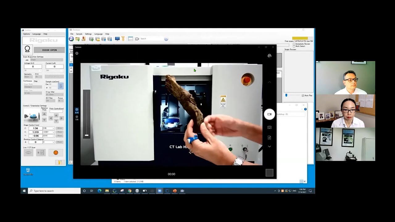Click the camera zoom slider handle
Image resolution: width=395 pixels, height=222 pixels.
pos(87,135)
